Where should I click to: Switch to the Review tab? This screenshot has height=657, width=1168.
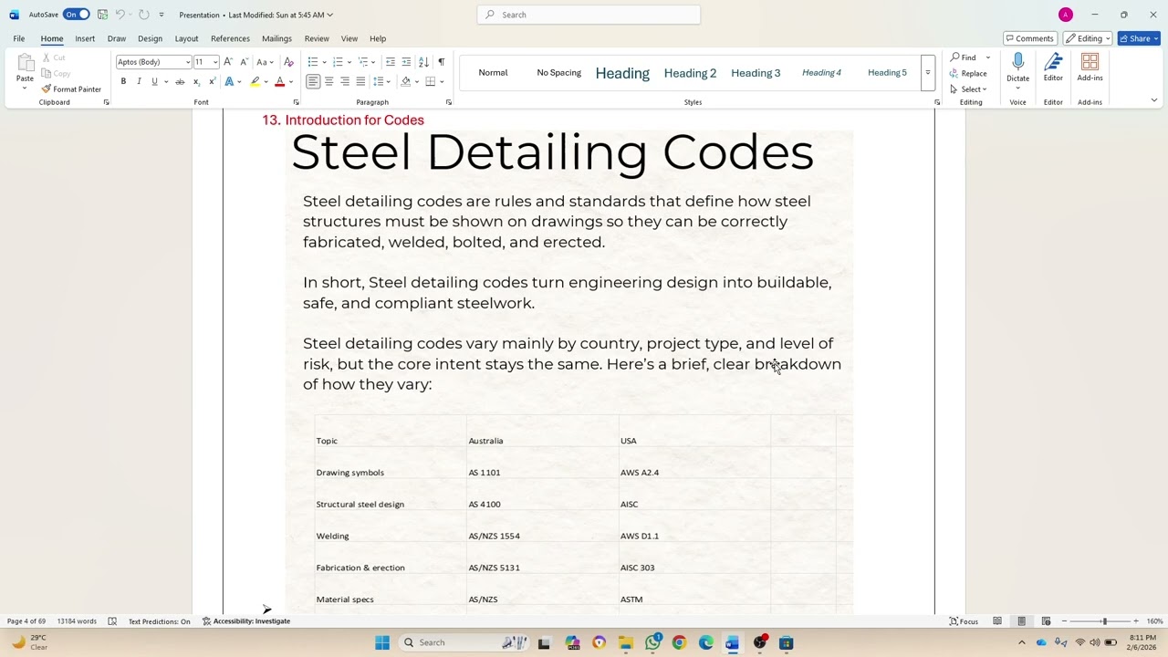317,38
